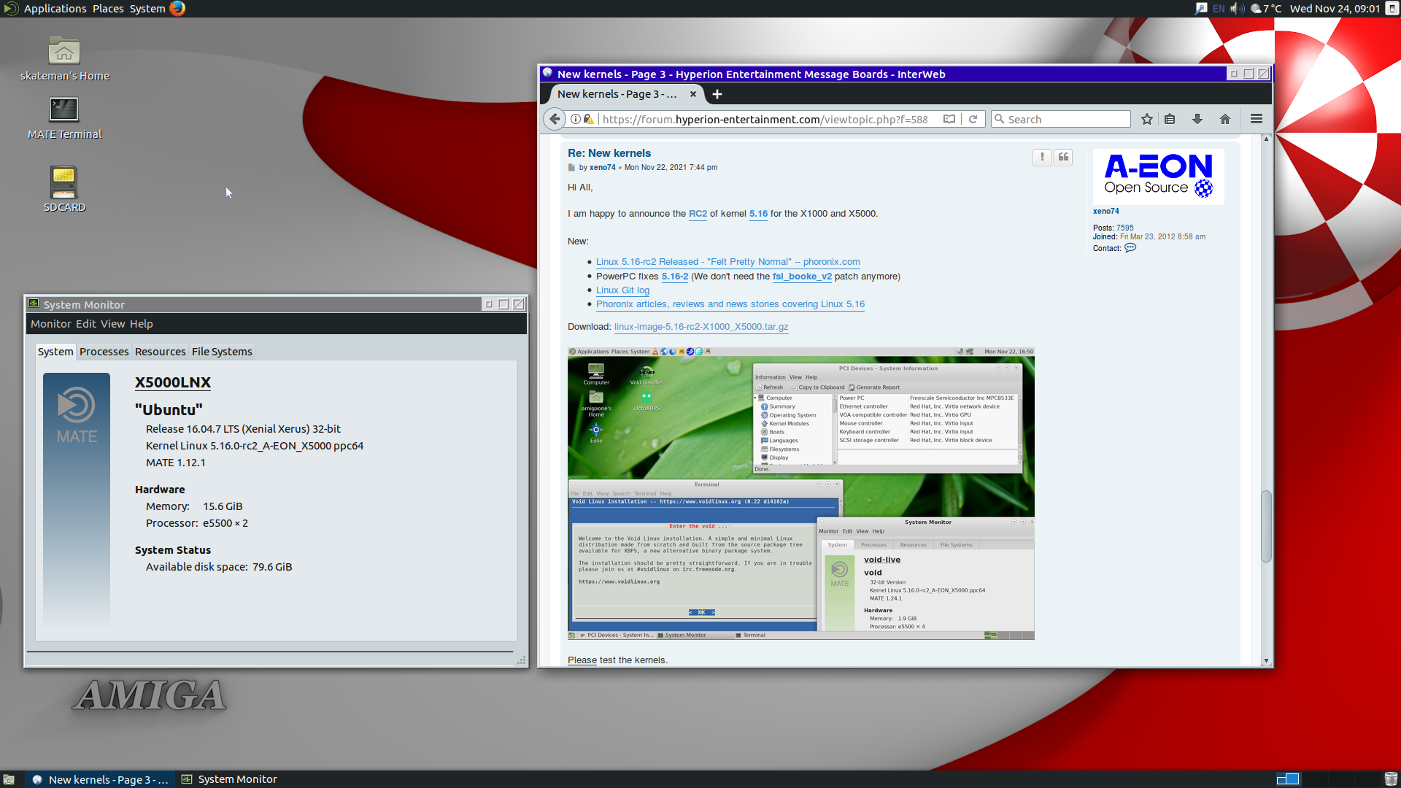
Task: Open the Linux Git log link
Action: 622,290
